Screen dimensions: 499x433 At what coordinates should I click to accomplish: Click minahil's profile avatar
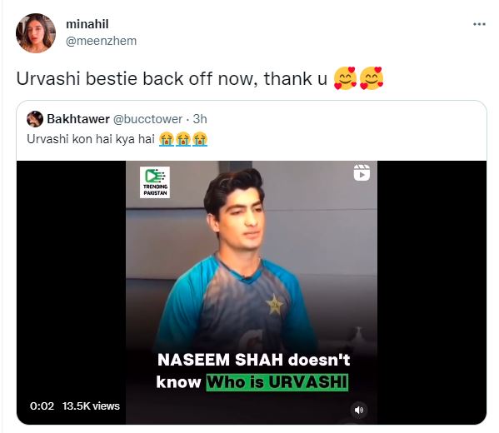36,33
